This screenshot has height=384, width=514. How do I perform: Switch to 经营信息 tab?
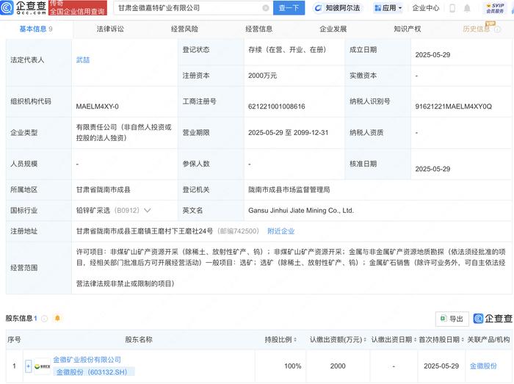(259, 29)
